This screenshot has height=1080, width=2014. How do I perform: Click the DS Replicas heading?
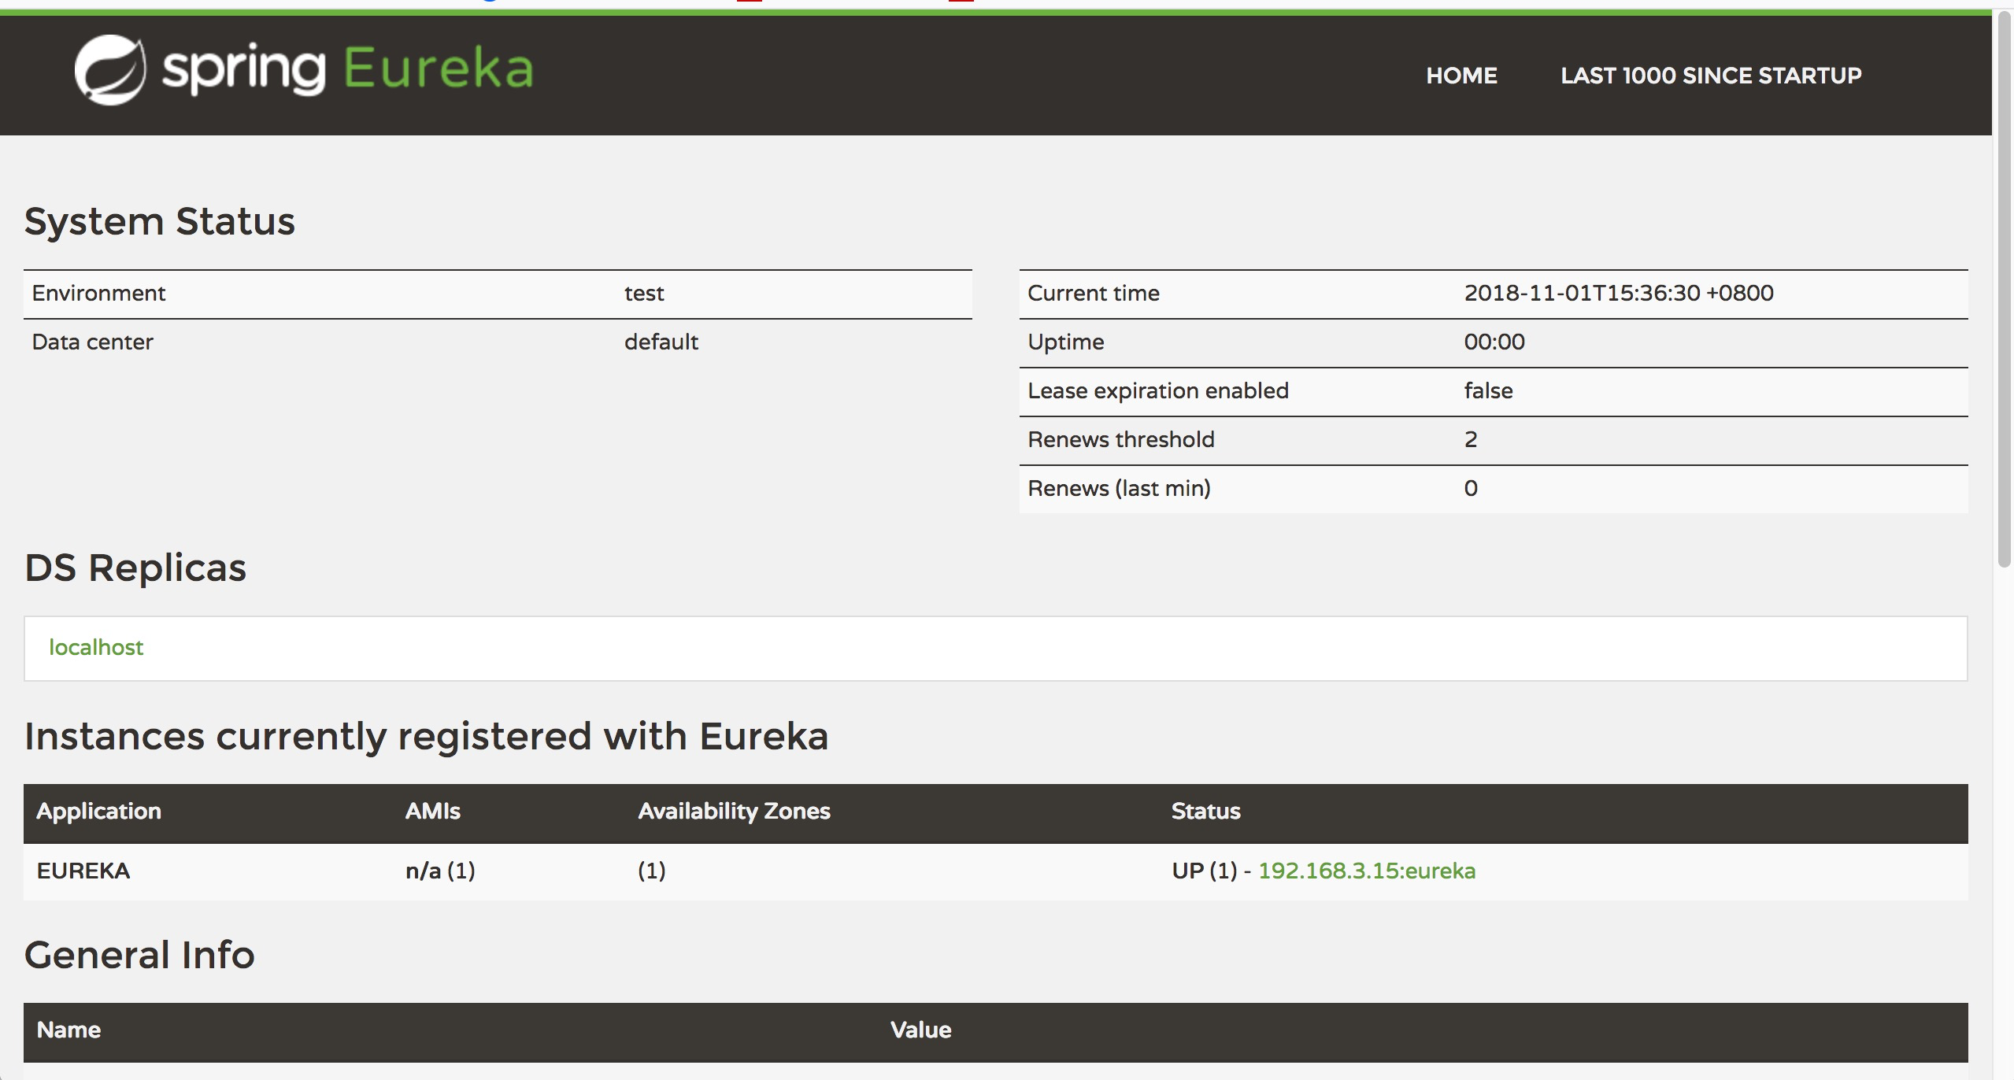pyautogui.click(x=135, y=568)
